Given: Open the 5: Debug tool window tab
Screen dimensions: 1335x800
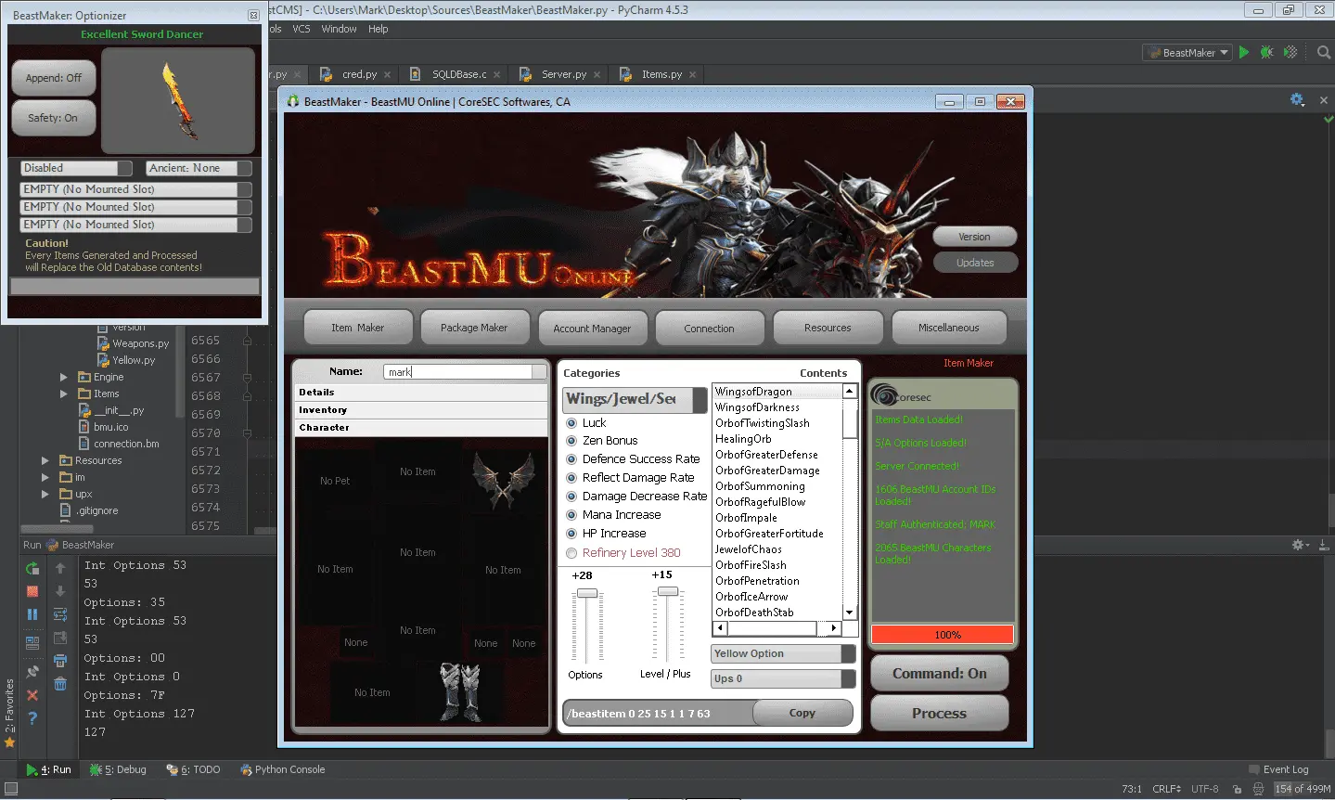Looking at the screenshot, I should point(119,769).
